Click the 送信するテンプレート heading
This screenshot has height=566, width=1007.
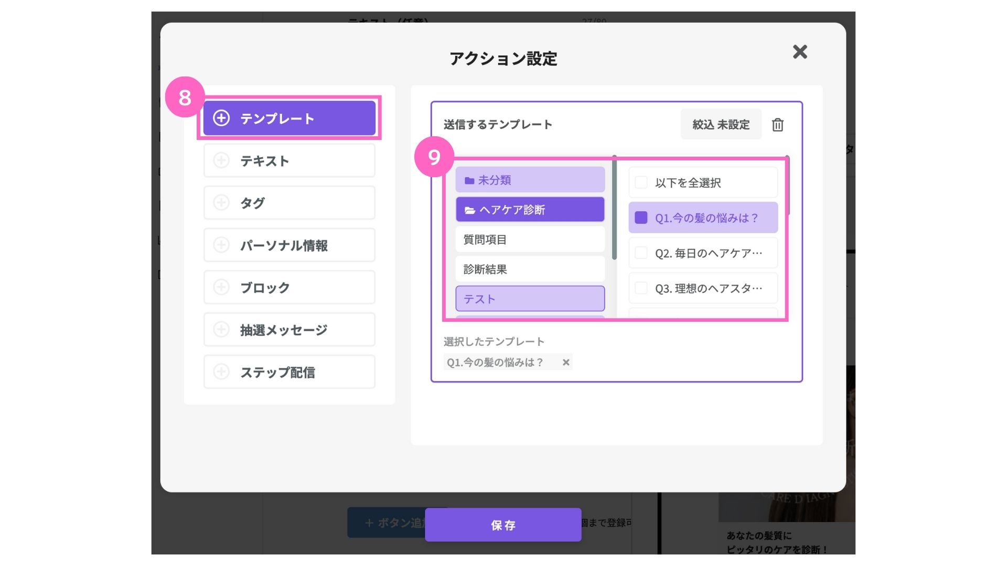(498, 125)
